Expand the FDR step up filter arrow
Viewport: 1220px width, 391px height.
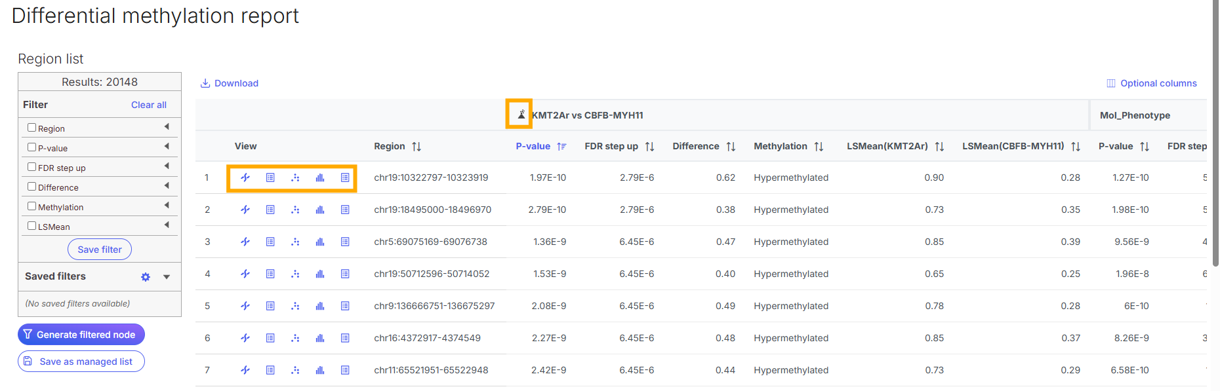(x=167, y=166)
